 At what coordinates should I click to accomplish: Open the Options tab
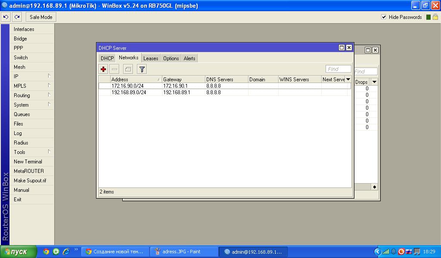click(171, 58)
